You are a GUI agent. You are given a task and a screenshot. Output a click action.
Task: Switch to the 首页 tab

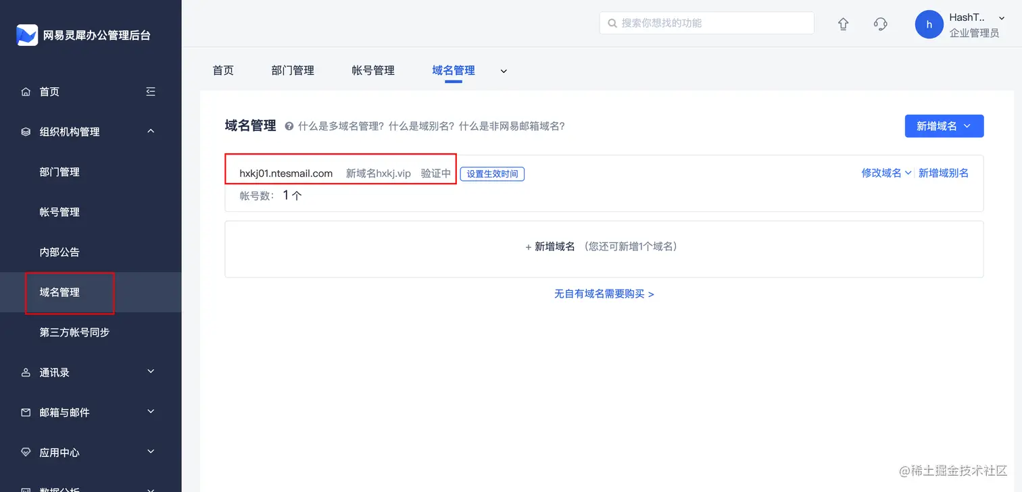[223, 70]
